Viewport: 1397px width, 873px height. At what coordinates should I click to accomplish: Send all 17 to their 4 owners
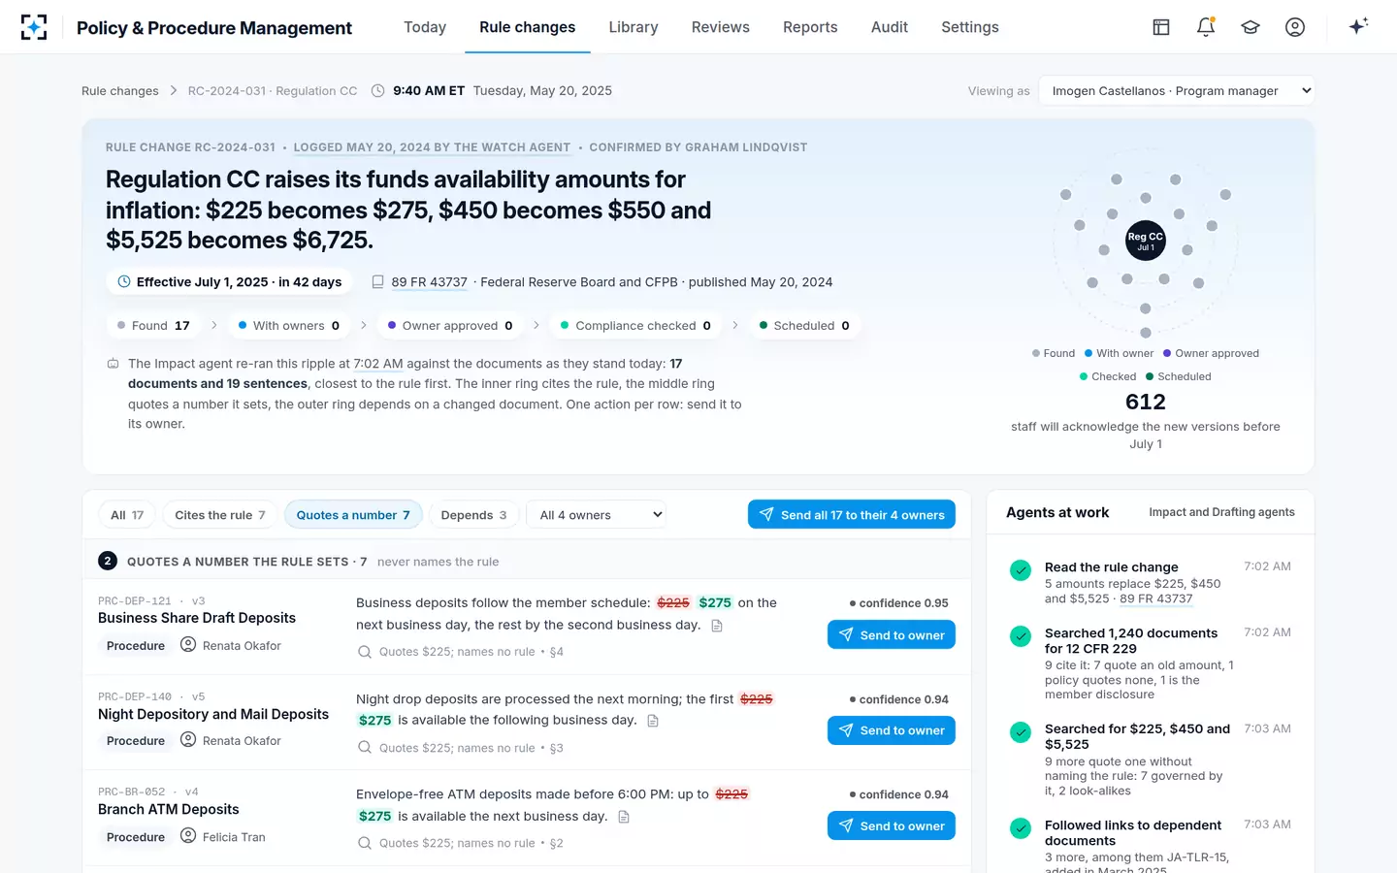coord(852,515)
